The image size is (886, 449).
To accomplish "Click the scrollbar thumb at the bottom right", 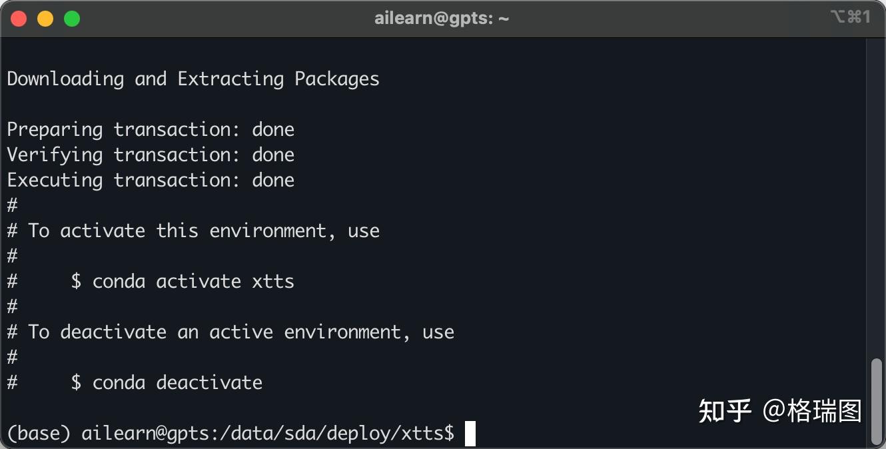I will point(875,400).
